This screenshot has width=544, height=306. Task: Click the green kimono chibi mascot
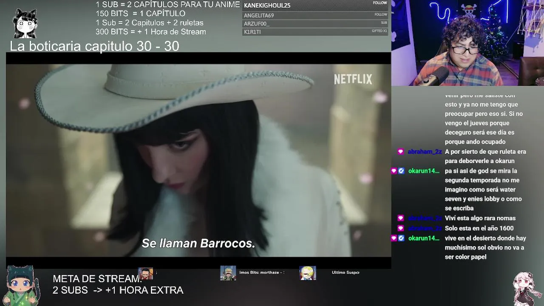[x=22, y=286]
